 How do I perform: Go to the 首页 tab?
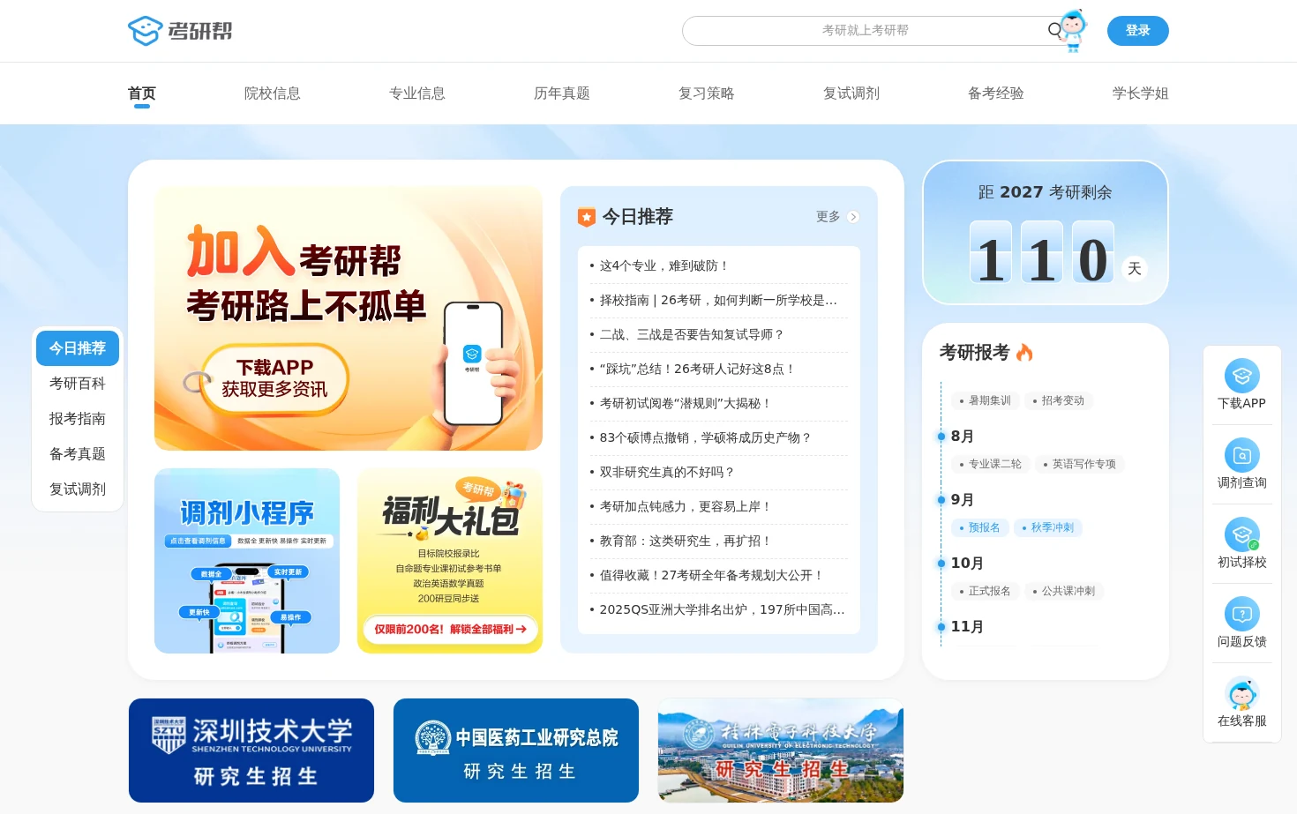[x=142, y=93]
